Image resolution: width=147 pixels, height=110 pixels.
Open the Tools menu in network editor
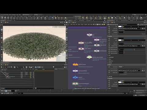click(x=82, y=24)
